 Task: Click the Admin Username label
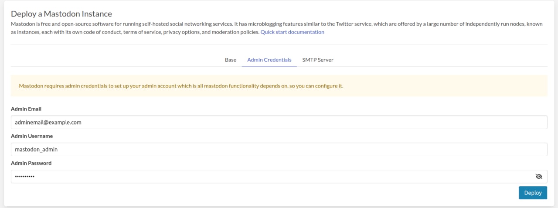pyautogui.click(x=31, y=136)
